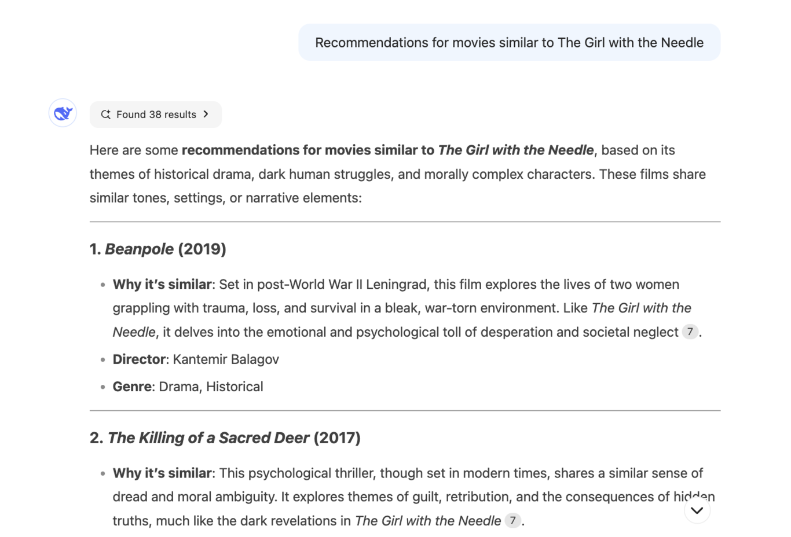This screenshot has height=537, width=791.
Task: Click the DeepSeek whale avatar icon
Action: tap(63, 113)
